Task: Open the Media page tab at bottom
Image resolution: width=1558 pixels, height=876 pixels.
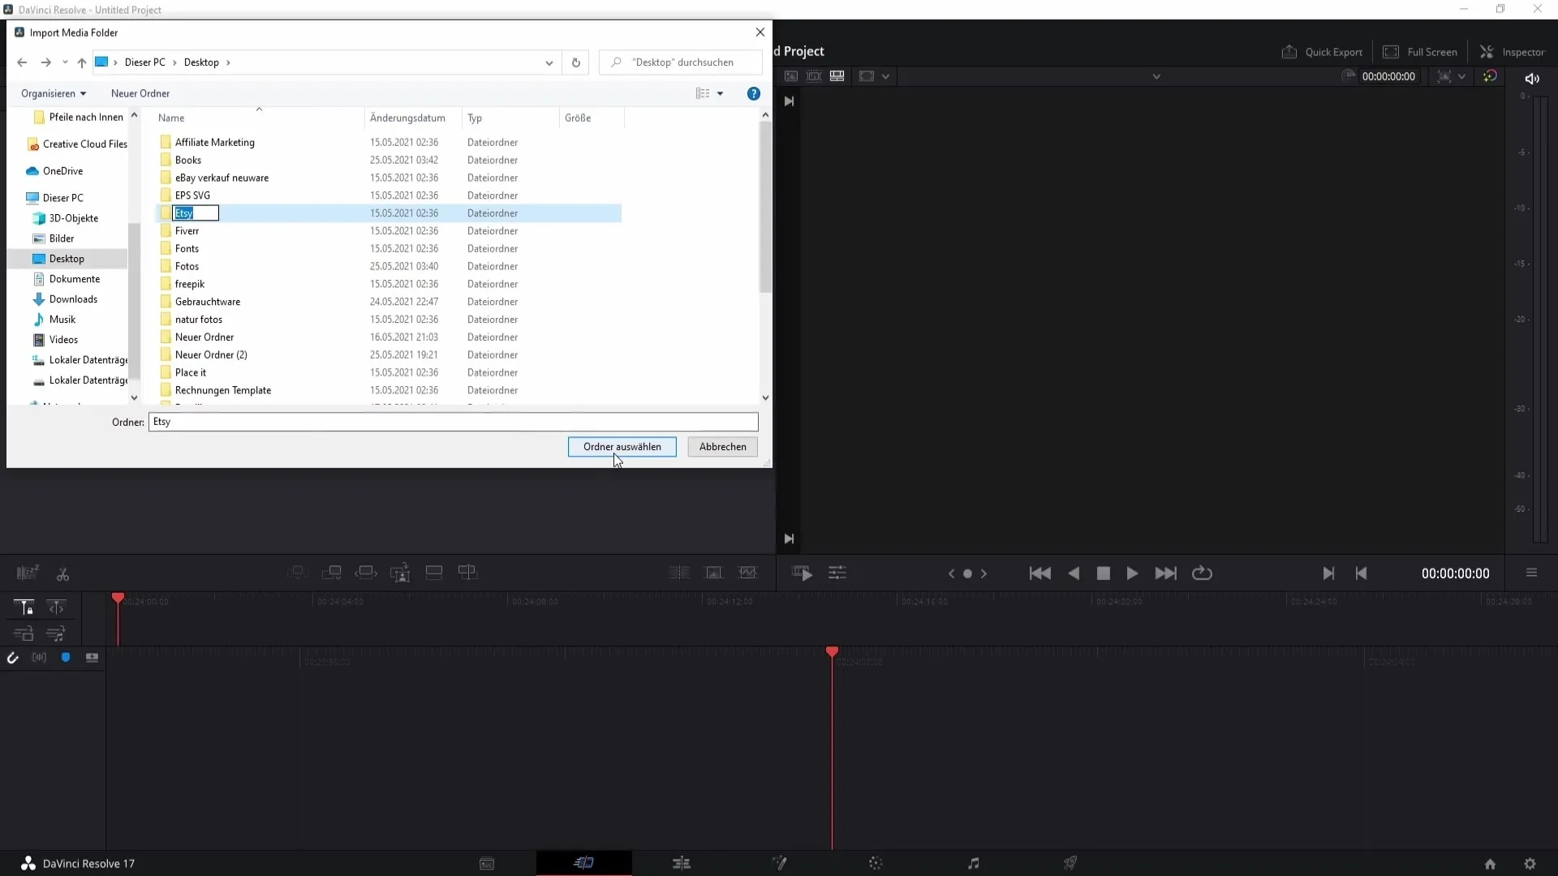Action: point(487,864)
